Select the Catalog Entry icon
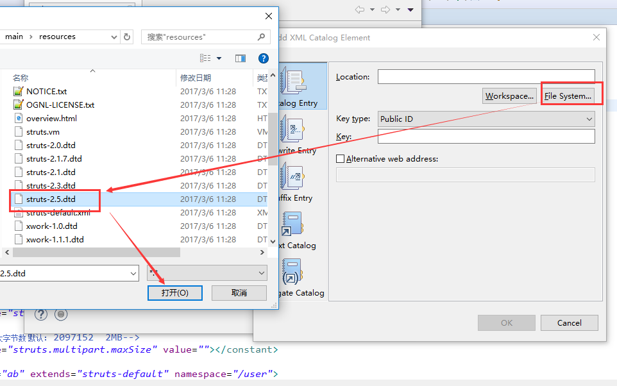Screen dimensions: 617x386 coord(292,81)
